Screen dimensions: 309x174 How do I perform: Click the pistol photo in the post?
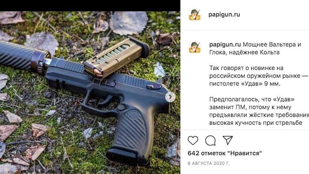[x=90, y=93]
